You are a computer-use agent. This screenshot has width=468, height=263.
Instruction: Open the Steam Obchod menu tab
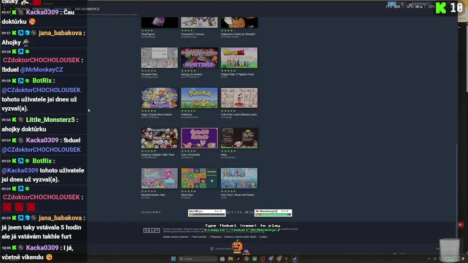coord(22,9)
